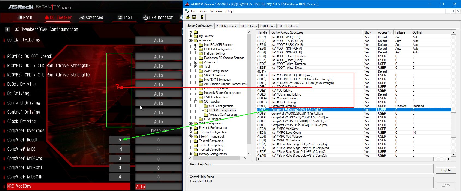Switch to the BIOS Strings tab
Viewport: 461px width, 191px height.
(249, 26)
